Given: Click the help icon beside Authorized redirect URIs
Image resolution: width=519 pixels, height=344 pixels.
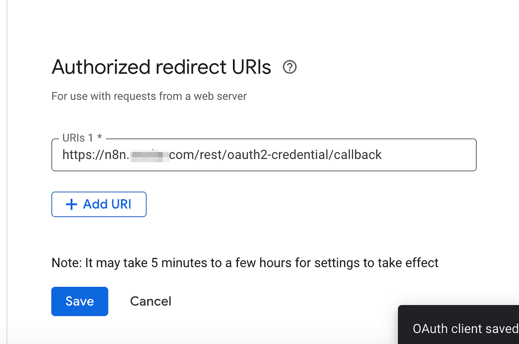Looking at the screenshot, I should (290, 67).
